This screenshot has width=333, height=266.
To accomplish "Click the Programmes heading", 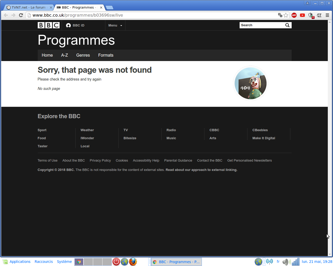I will click(x=76, y=40).
